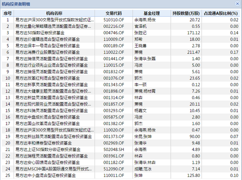Click trading code 110022.OF
This screenshot has width=242, height=180.
[114, 52]
